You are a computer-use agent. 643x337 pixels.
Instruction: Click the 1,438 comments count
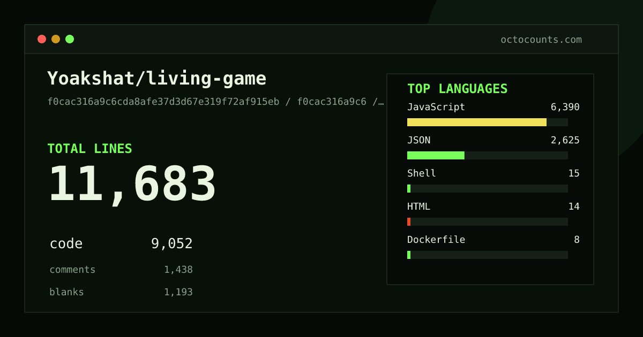click(x=178, y=270)
